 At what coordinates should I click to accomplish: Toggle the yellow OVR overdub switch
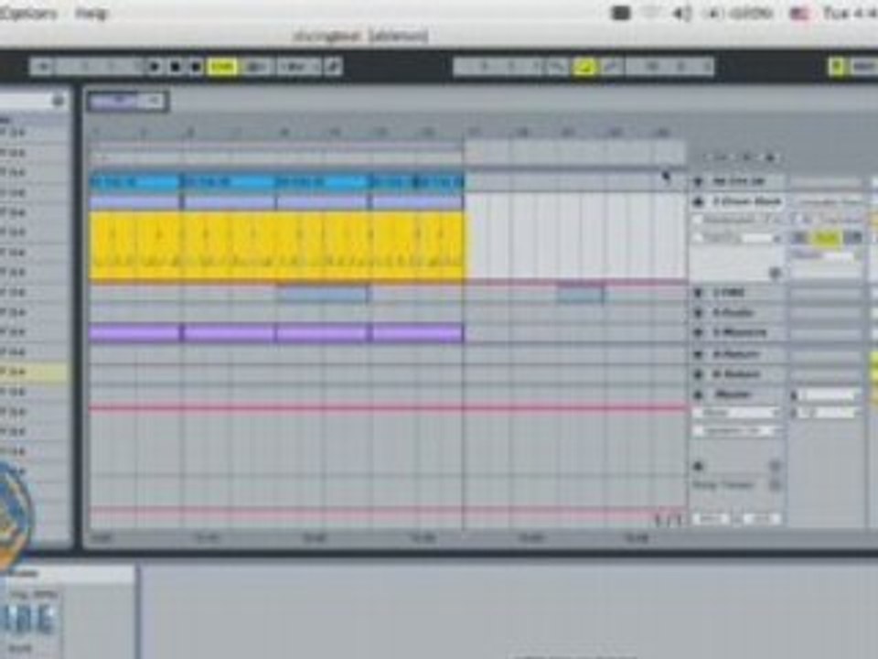[222, 67]
